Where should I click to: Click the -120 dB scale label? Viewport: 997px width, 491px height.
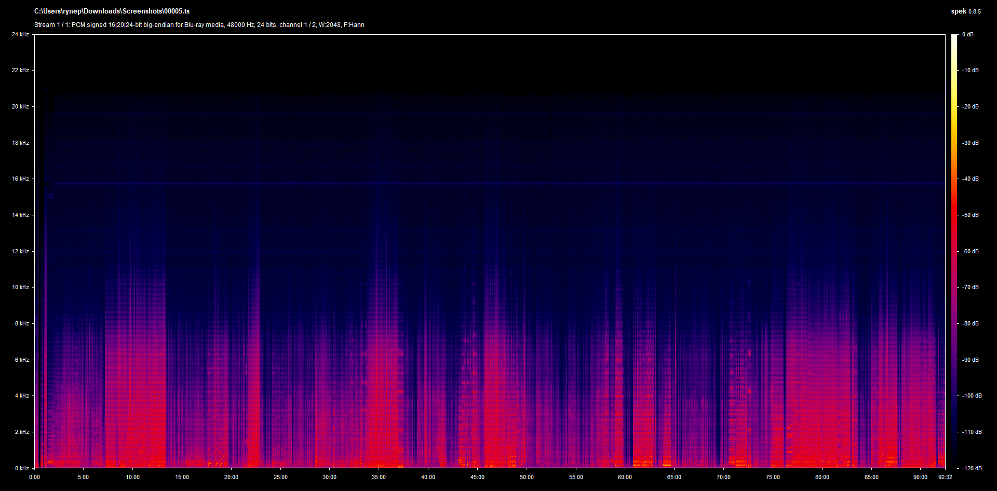pyautogui.click(x=972, y=468)
